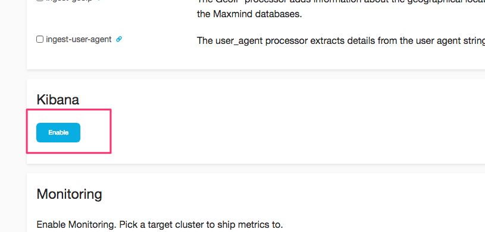The image size is (485, 232).
Task: Open the cut-off ingest-geoip link icon
Action: pos(98,1)
